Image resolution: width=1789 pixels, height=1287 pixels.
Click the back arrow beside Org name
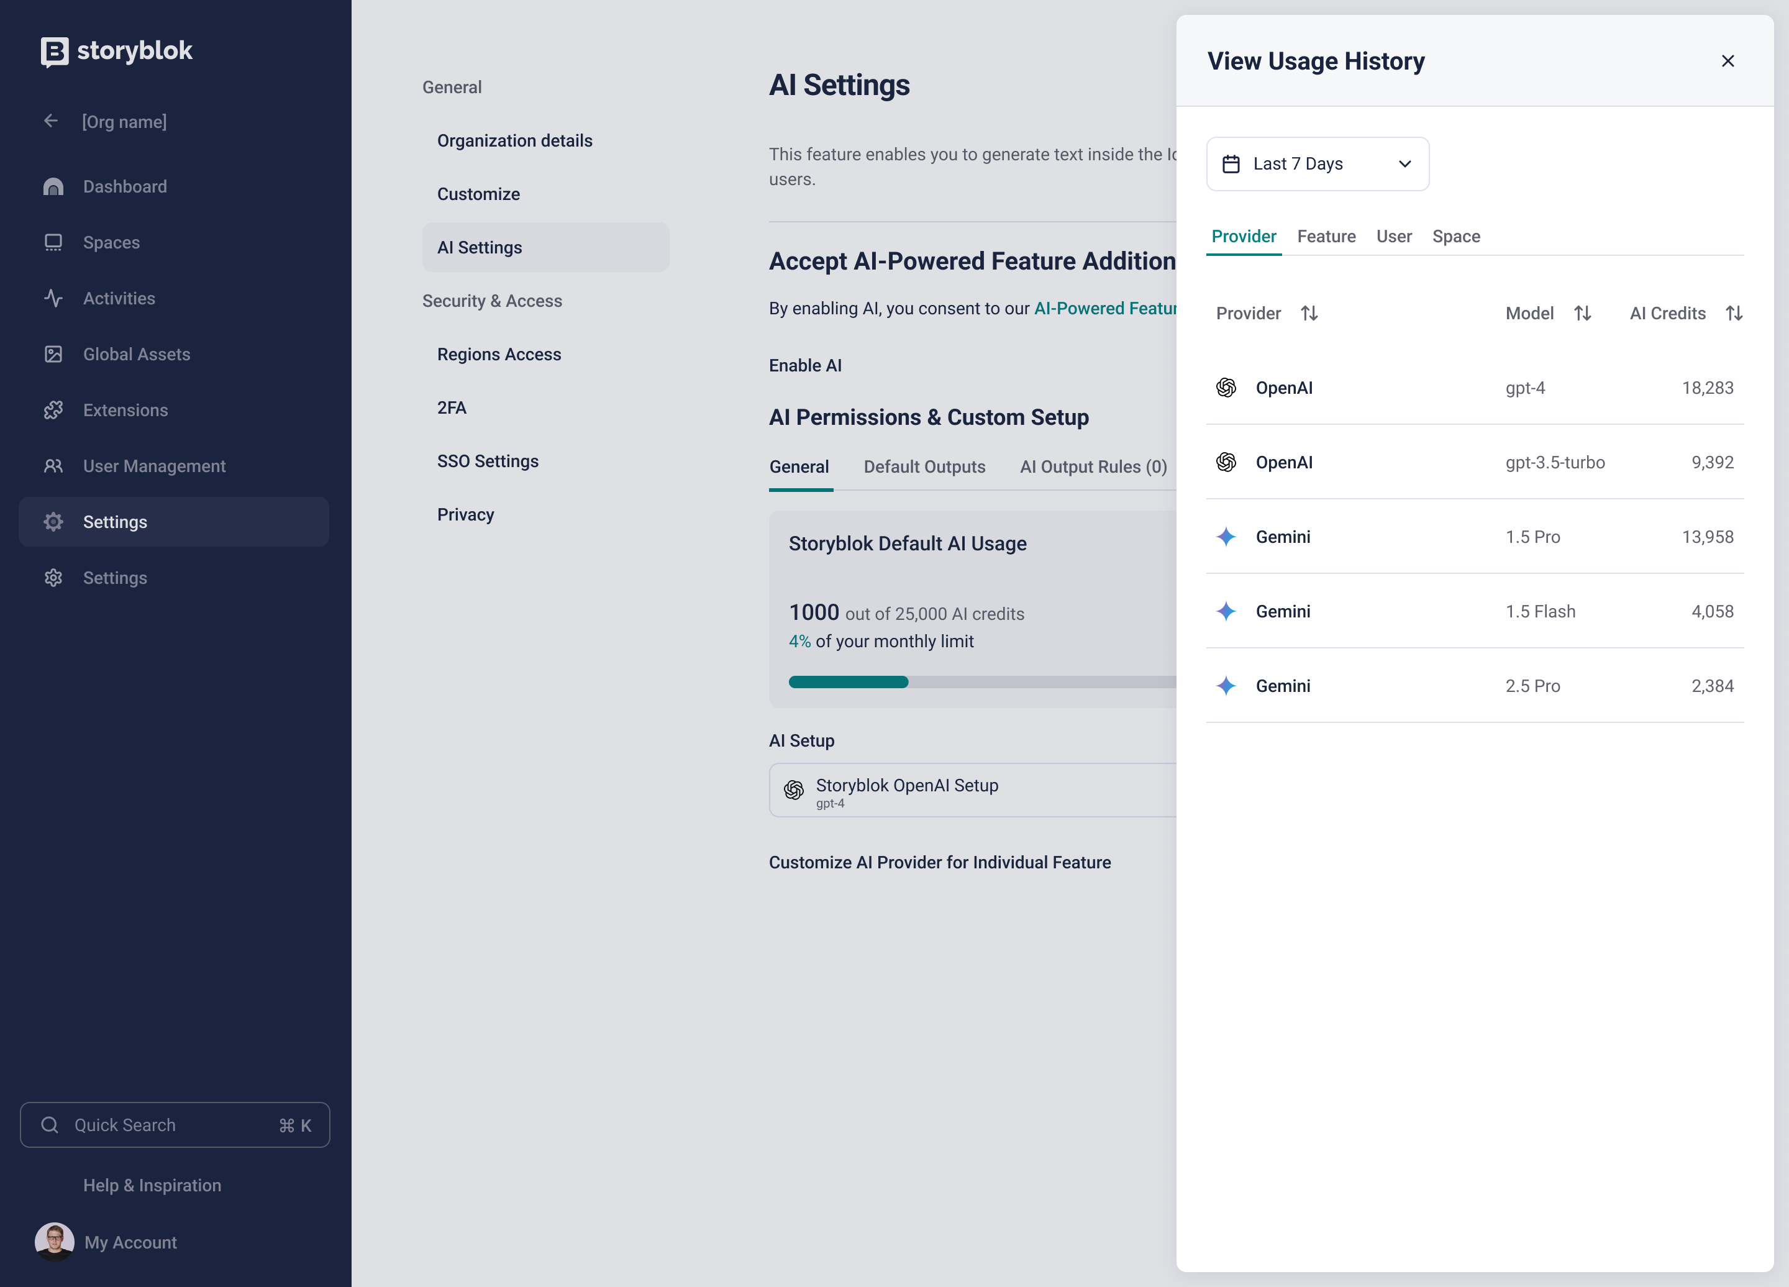pos(52,121)
